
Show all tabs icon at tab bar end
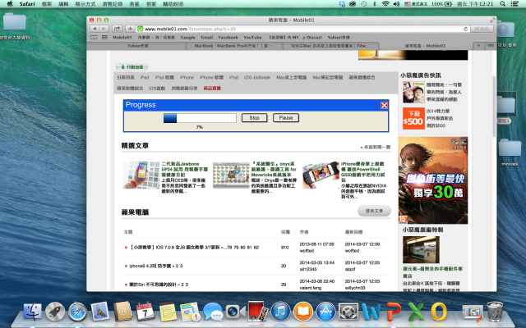(491, 46)
